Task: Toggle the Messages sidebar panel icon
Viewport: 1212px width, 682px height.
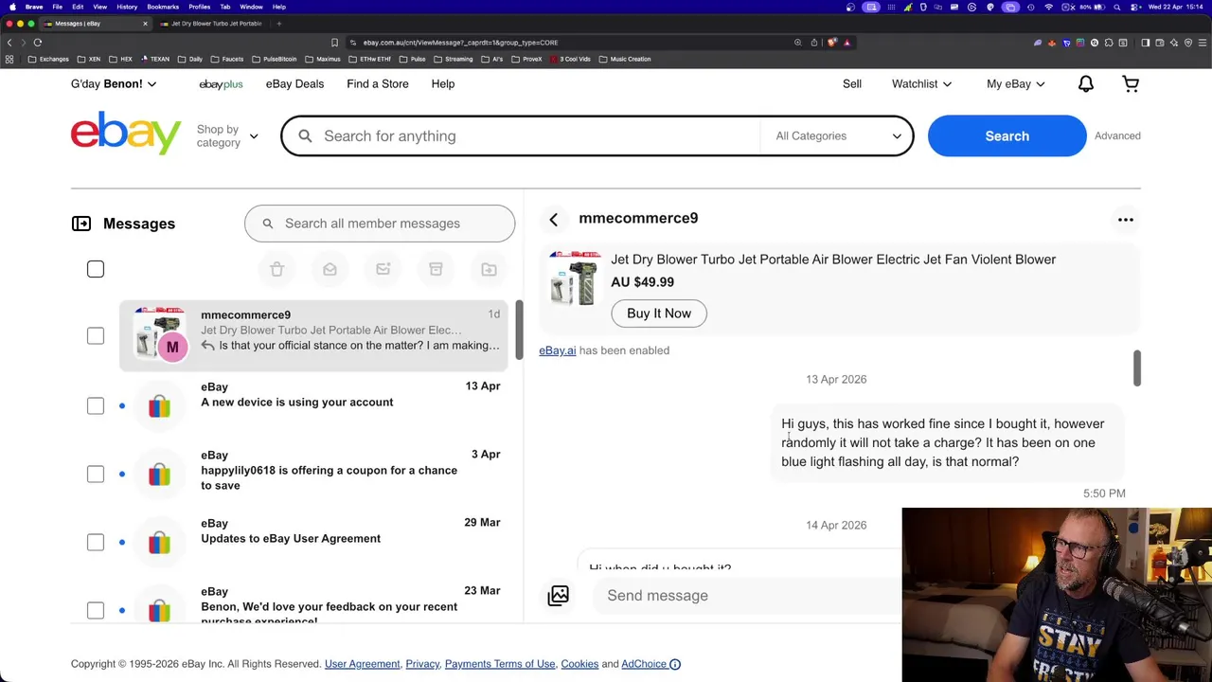Action: 81,224
